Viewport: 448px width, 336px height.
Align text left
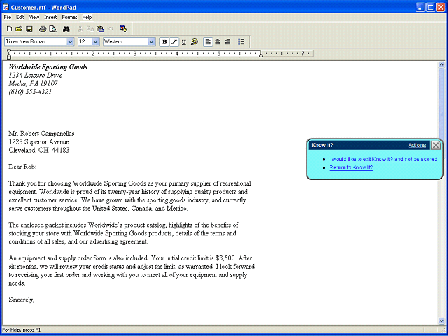[x=208, y=42]
